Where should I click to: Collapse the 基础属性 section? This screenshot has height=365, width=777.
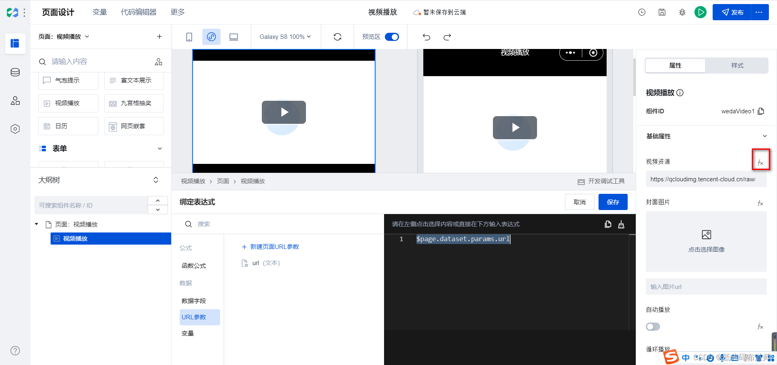765,136
